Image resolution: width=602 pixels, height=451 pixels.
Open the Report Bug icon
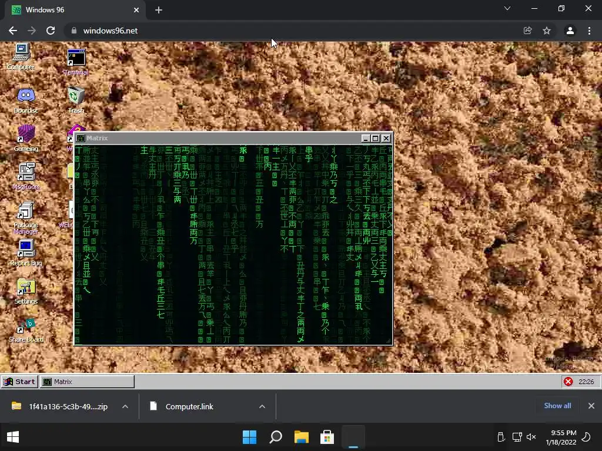pyautogui.click(x=26, y=253)
